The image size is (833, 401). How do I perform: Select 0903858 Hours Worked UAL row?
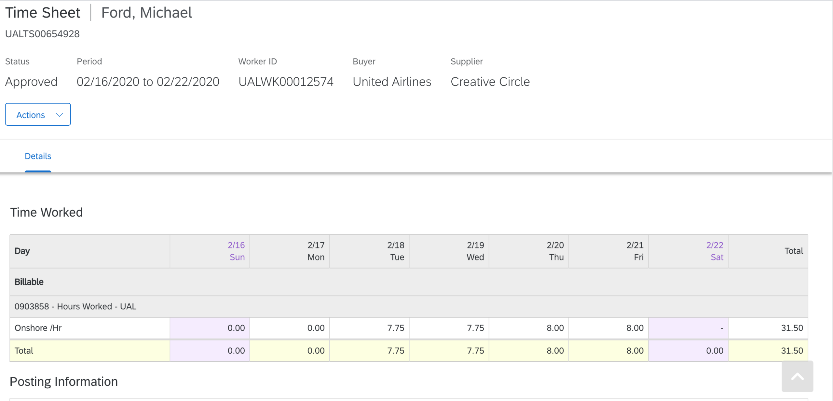75,307
